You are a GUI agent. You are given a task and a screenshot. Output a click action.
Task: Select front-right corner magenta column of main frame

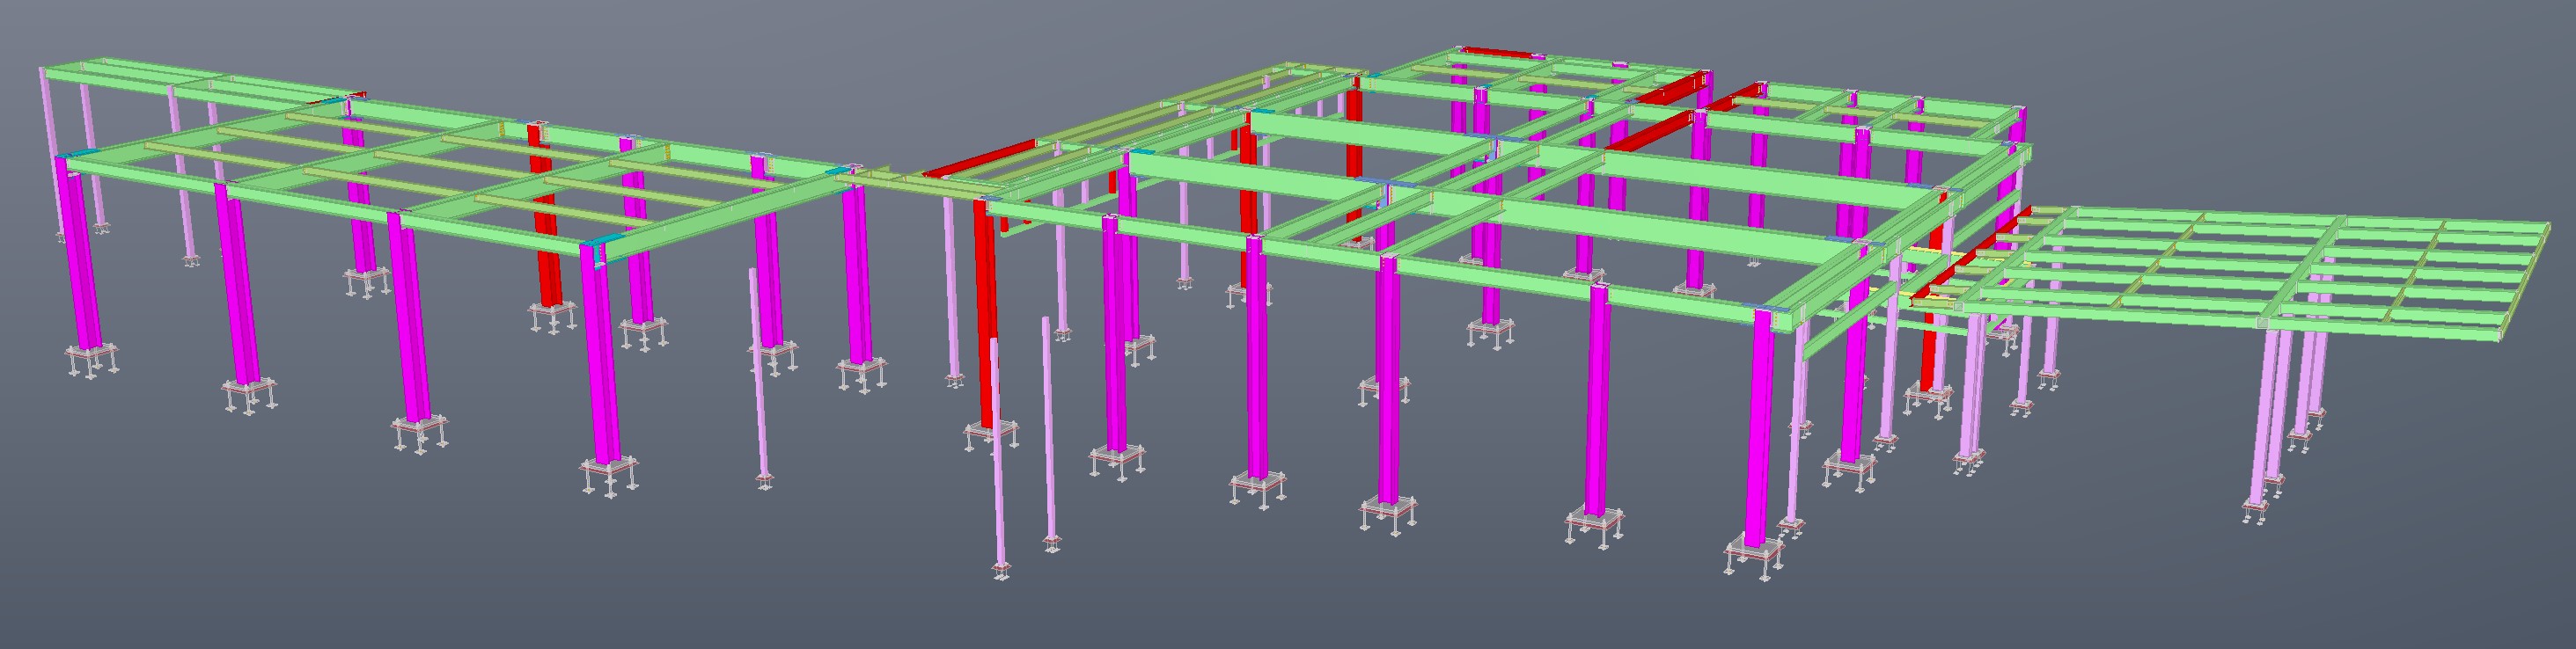pyautogui.click(x=1758, y=440)
